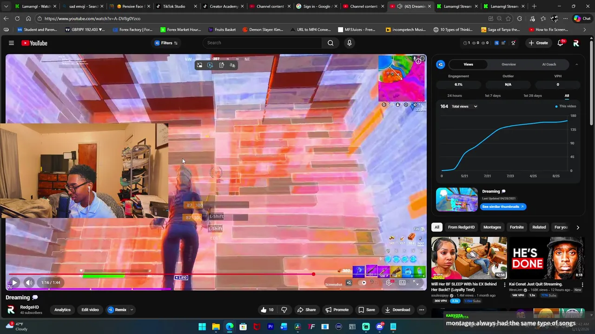Open options for Will Her BF Sleep video
The width and height of the screenshot is (595, 334).
(x=505, y=286)
